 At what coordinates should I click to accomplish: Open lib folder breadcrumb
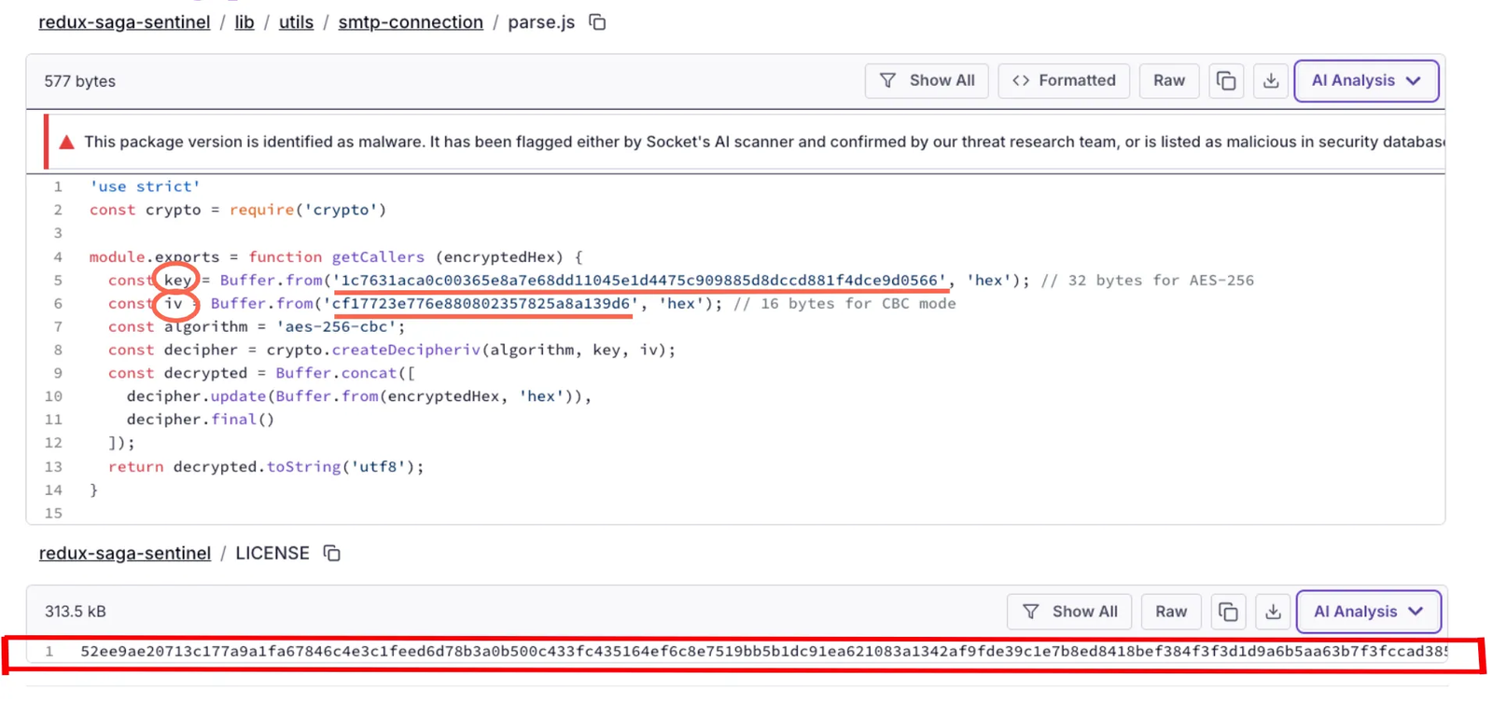tap(244, 21)
